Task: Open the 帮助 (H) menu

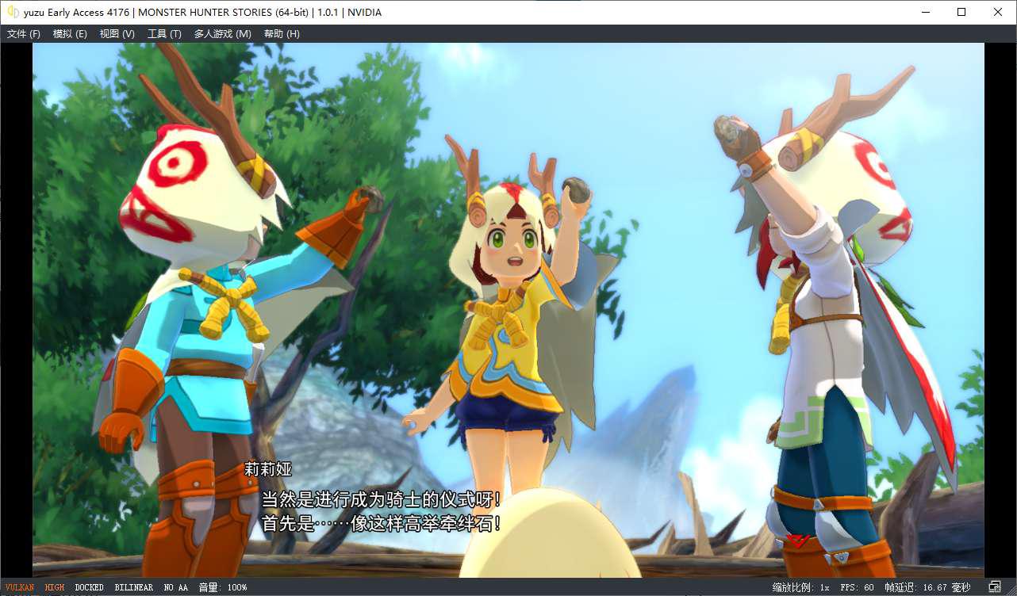Action: coord(282,34)
